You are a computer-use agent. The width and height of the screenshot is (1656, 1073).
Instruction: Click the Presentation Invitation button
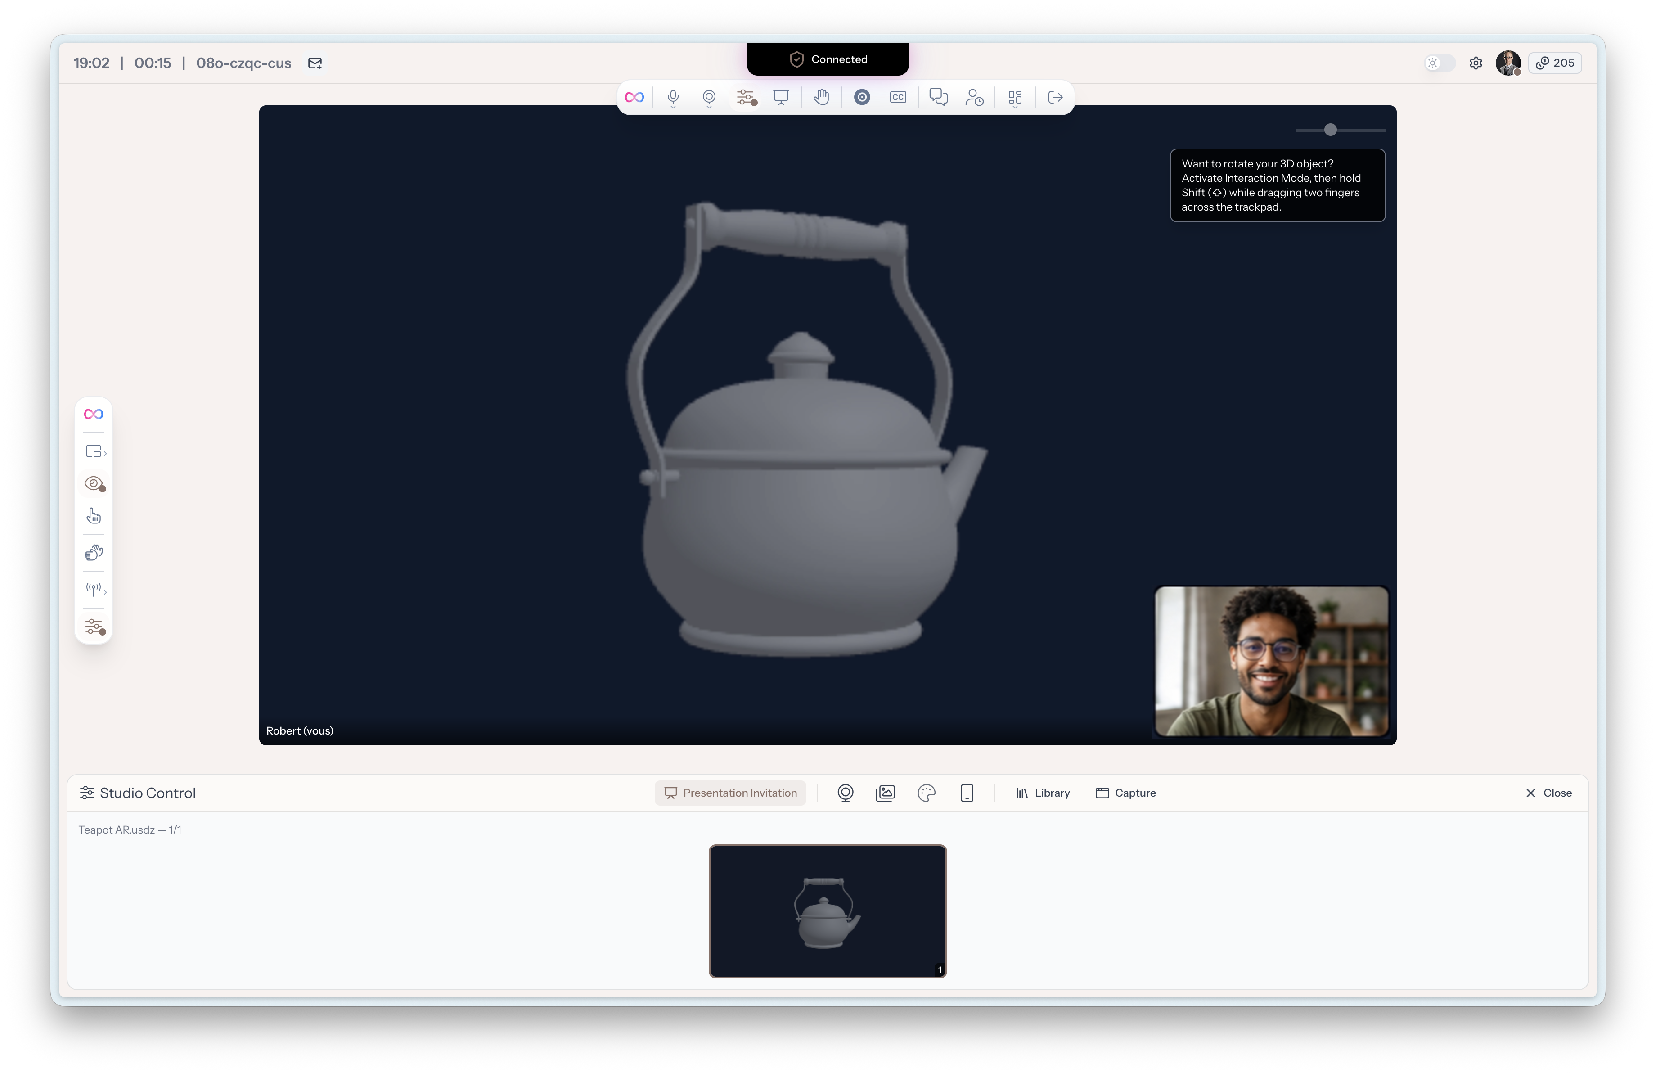click(731, 793)
